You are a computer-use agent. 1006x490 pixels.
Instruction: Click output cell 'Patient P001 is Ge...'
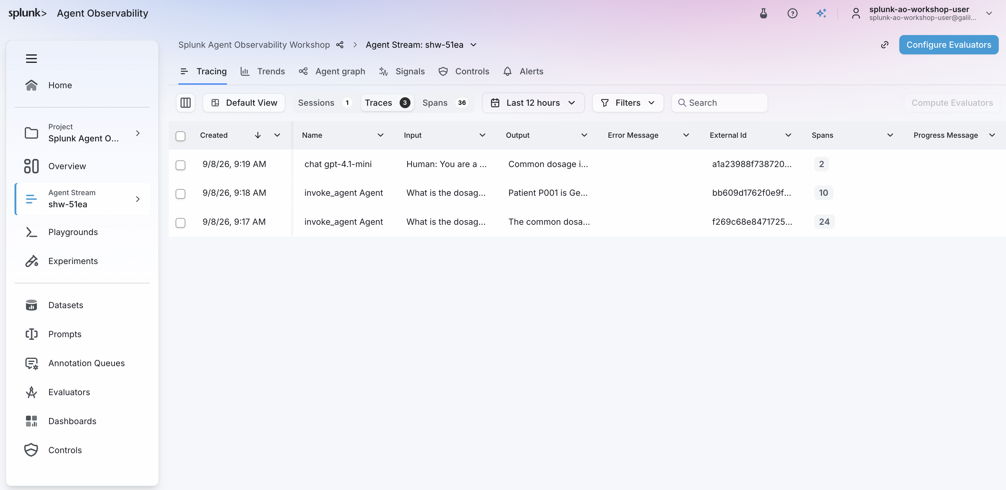click(547, 193)
